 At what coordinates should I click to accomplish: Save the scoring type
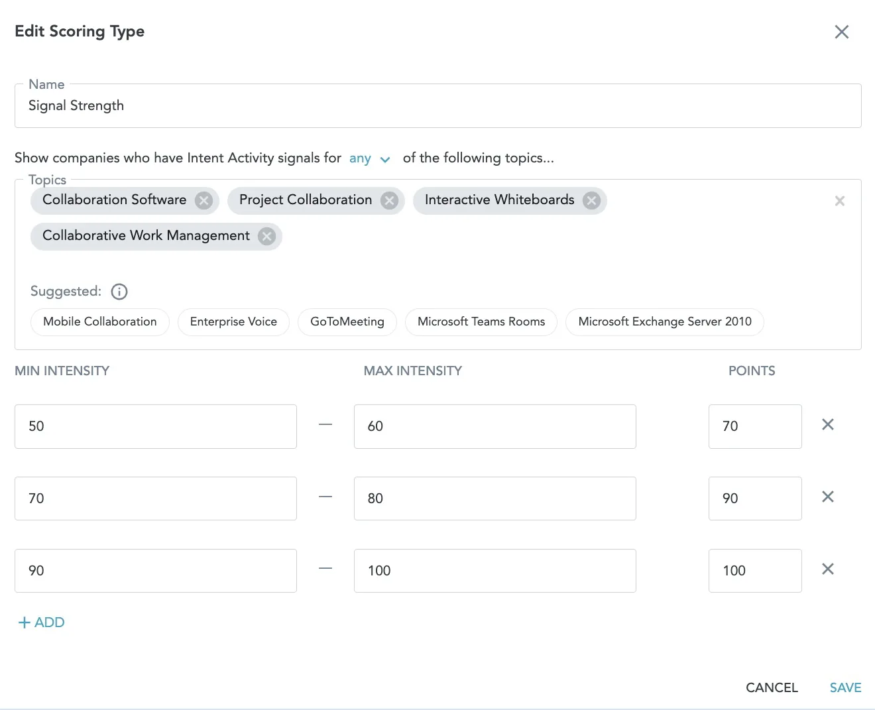pos(845,687)
